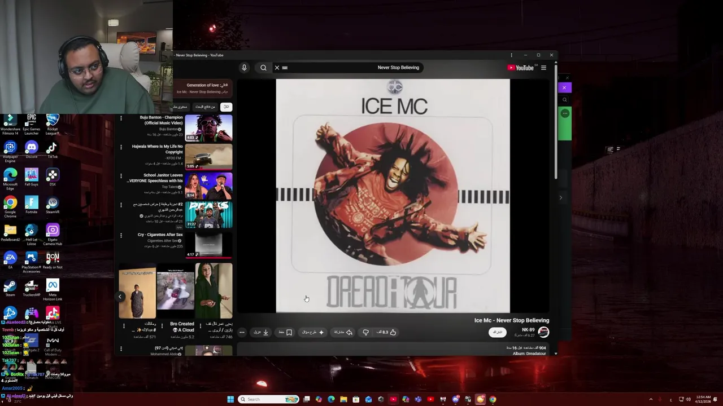Image resolution: width=723 pixels, height=406 pixels.
Task: Open Fall Guys desktop shortcut
Action: pyautogui.click(x=32, y=178)
